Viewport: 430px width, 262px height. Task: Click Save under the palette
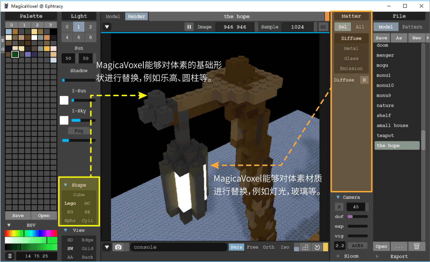(18, 216)
